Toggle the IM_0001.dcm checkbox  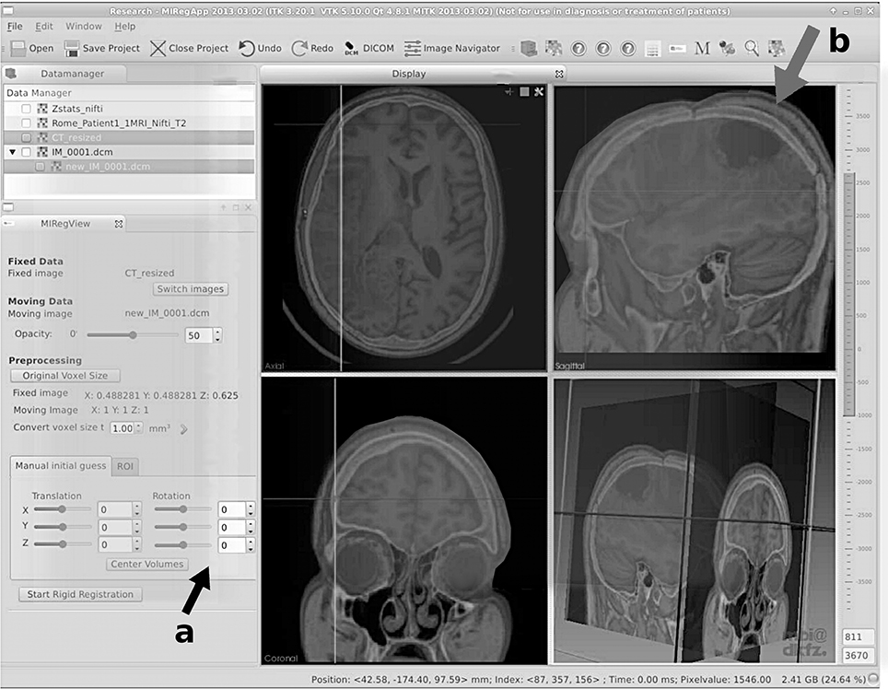26,152
